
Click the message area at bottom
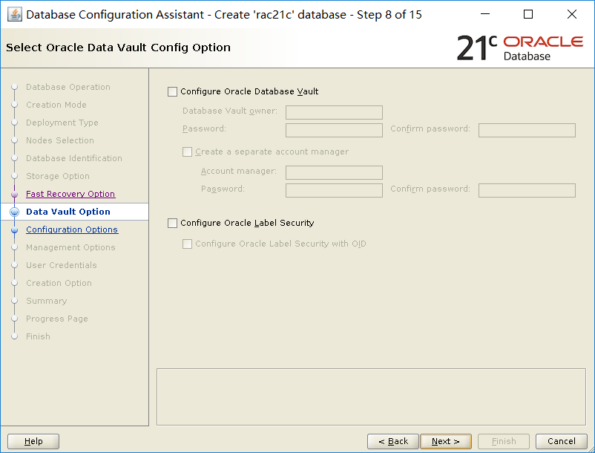tap(371, 397)
